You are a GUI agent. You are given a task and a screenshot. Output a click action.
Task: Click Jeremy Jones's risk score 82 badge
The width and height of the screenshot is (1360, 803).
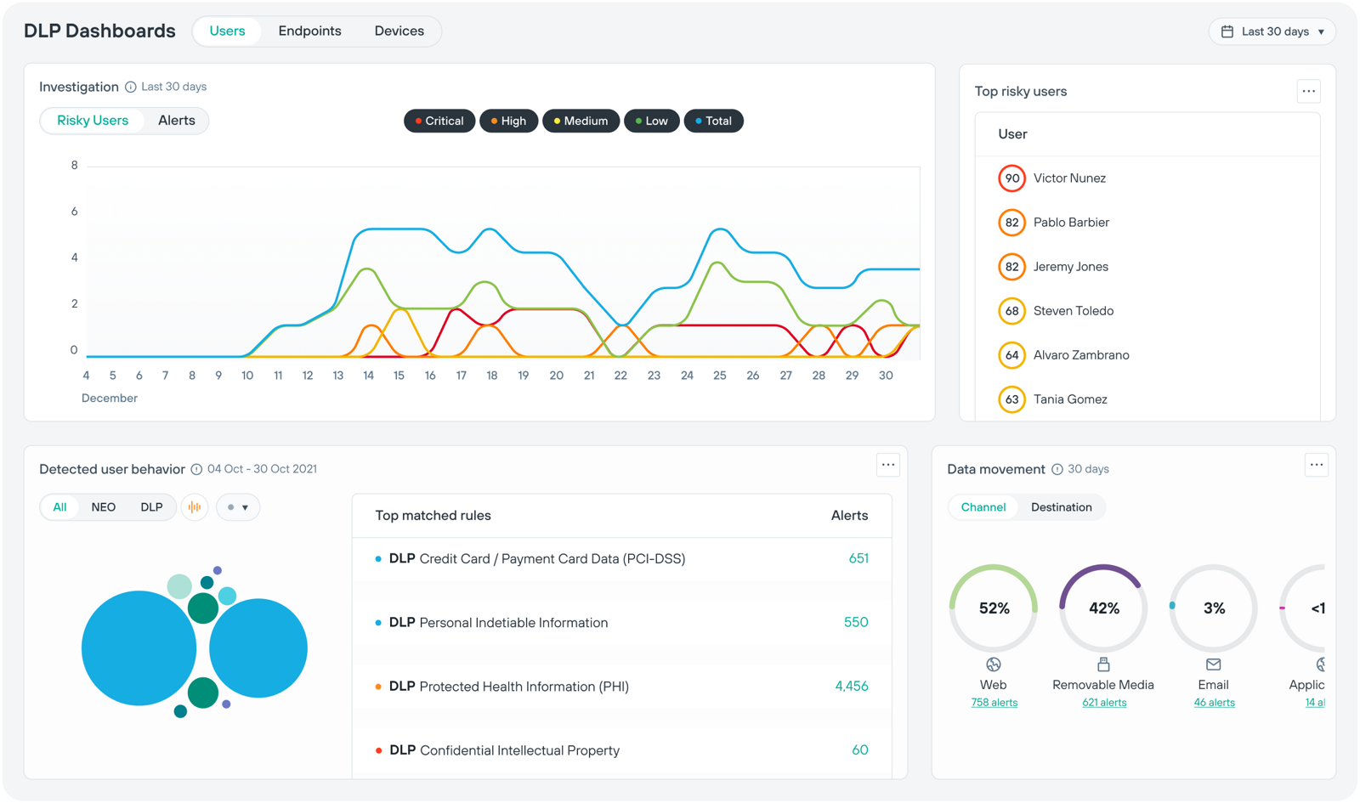pyautogui.click(x=1011, y=267)
